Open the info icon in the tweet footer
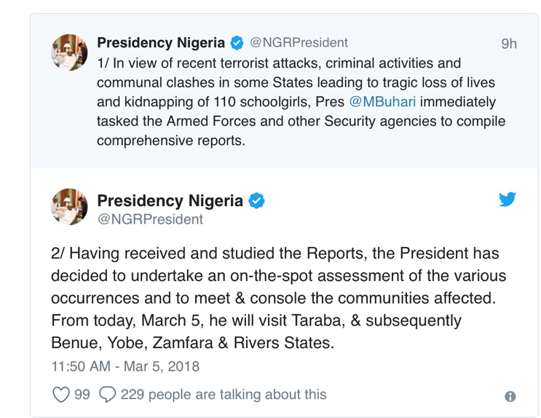This screenshot has height=418, width=541. 510,396
